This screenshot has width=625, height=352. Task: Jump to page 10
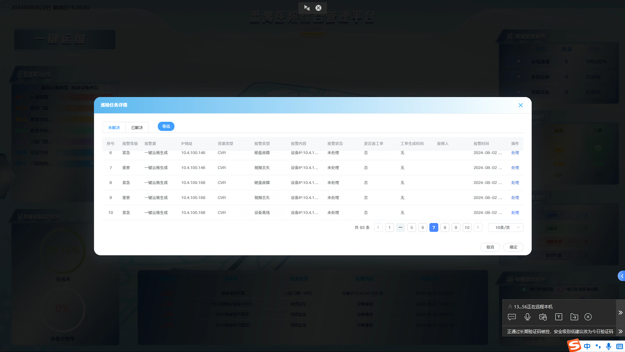[x=467, y=227]
